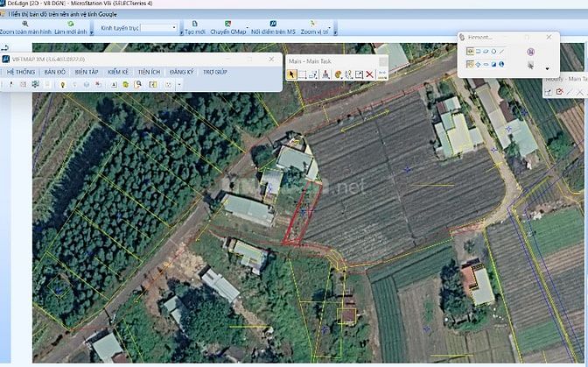
Task: Click the Groups tool in Main Task
Action: pos(348,74)
